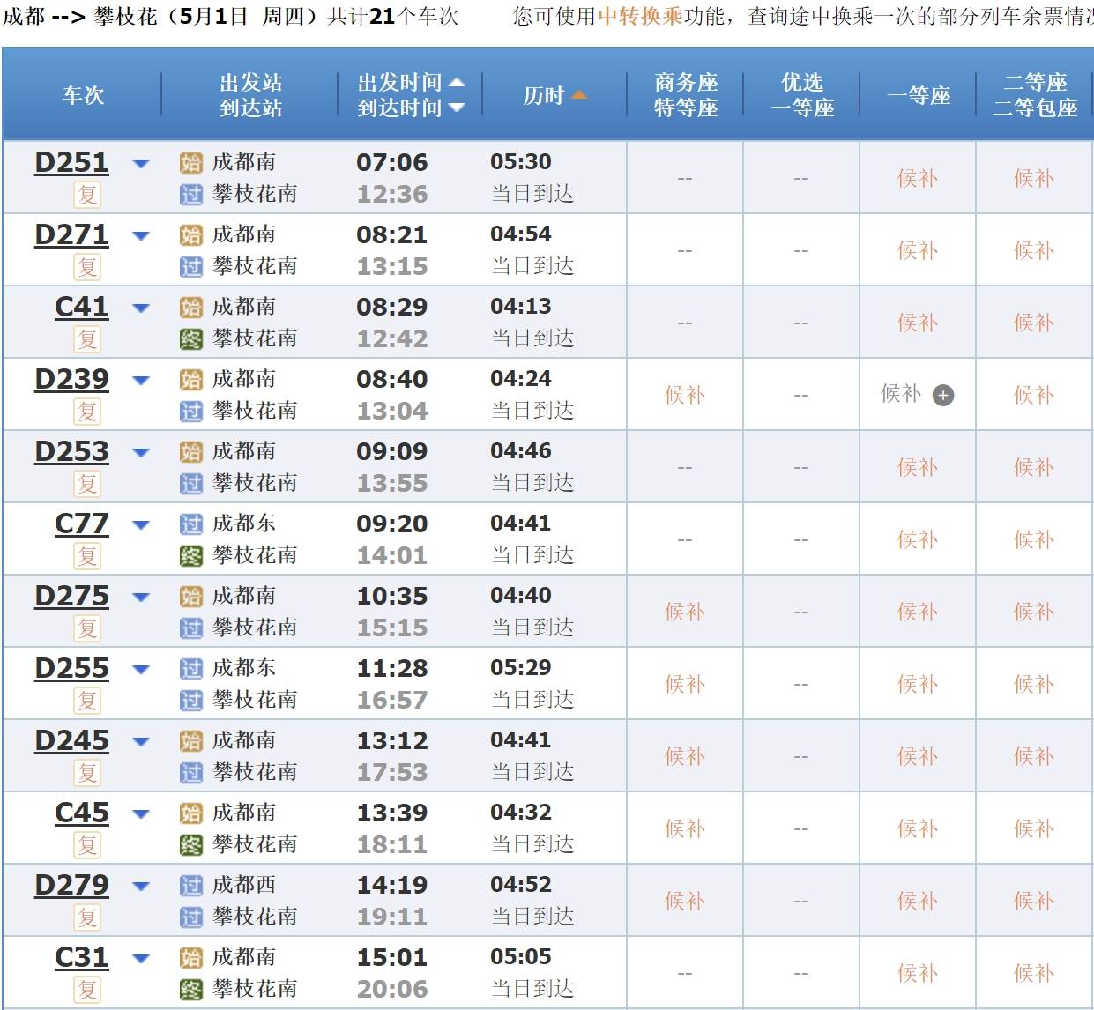This screenshot has width=1094, height=1010.
Task: Click the 复 icon under train D251
Action: pyautogui.click(x=87, y=195)
